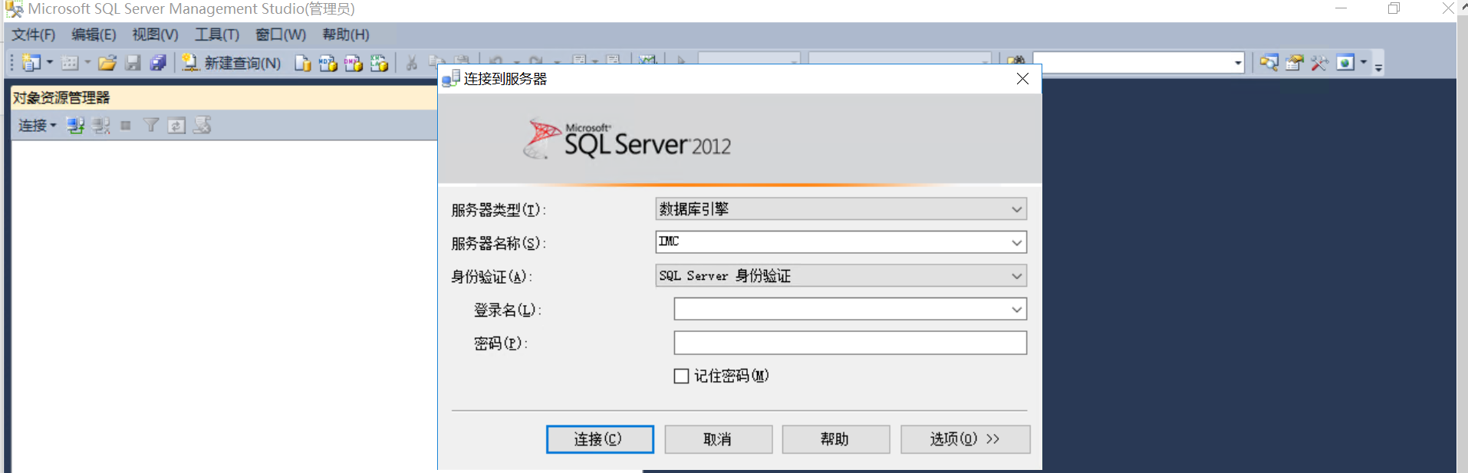
Task: Open the New Project icon's dropdown arrow
Action: (50, 63)
